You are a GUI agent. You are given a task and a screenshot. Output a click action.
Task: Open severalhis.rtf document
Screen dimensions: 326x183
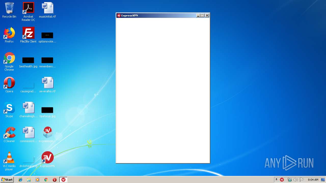pyautogui.click(x=47, y=85)
